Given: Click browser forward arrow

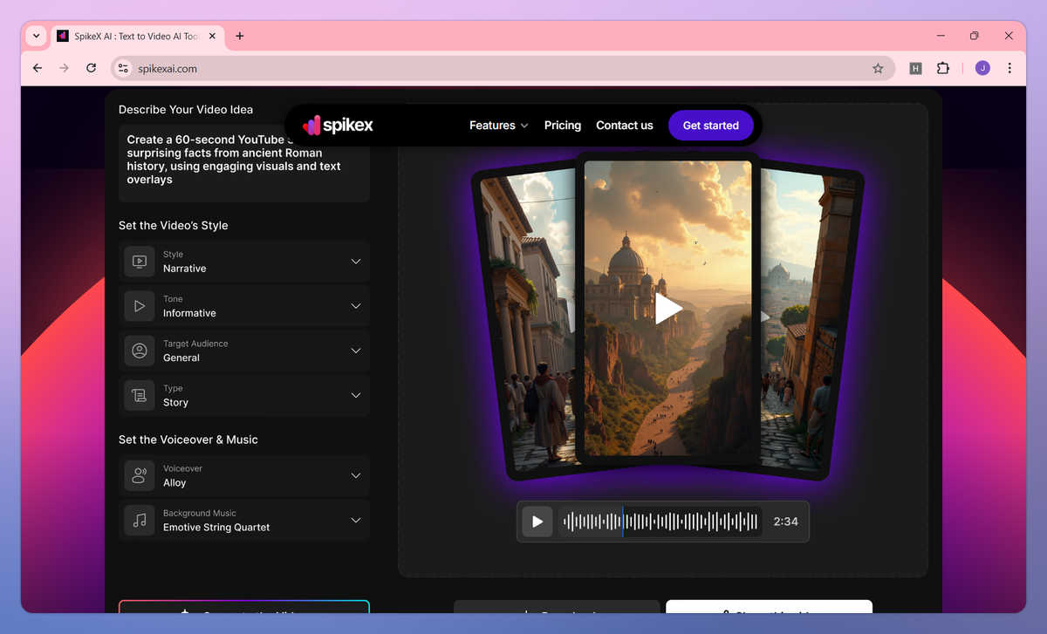Looking at the screenshot, I should click(x=64, y=68).
